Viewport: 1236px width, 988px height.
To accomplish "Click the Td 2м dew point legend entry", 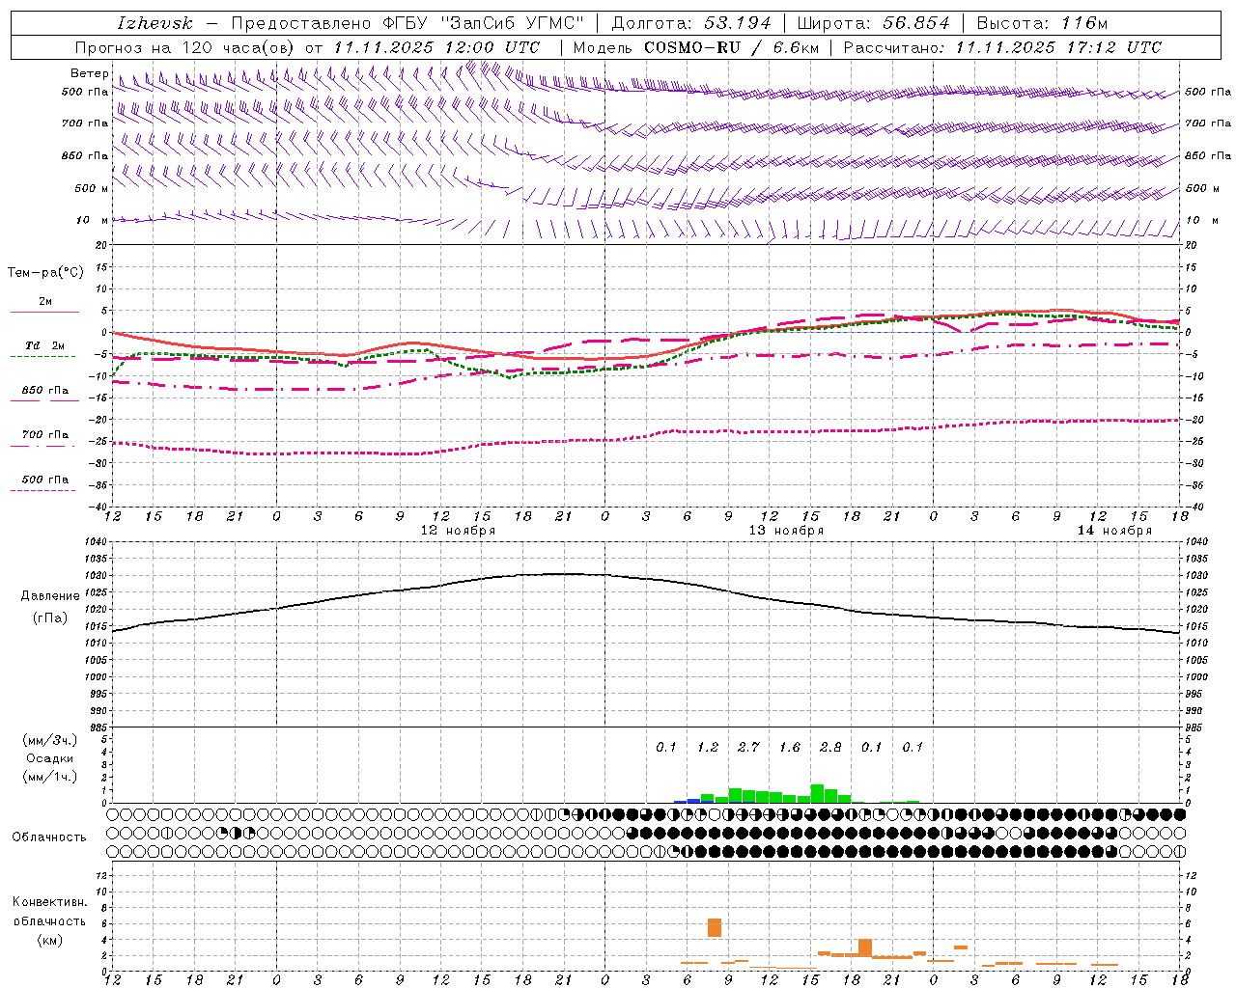I will coord(44,345).
